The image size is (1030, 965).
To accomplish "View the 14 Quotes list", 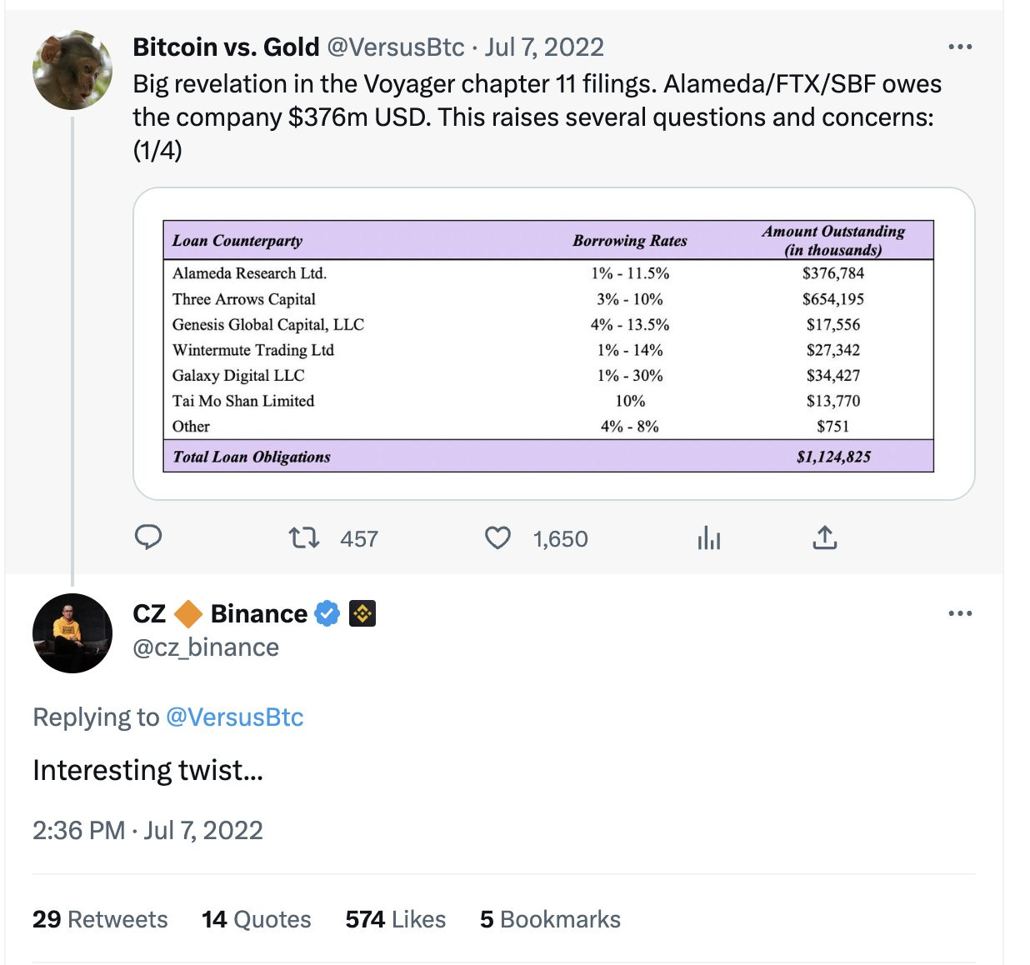I will (257, 919).
